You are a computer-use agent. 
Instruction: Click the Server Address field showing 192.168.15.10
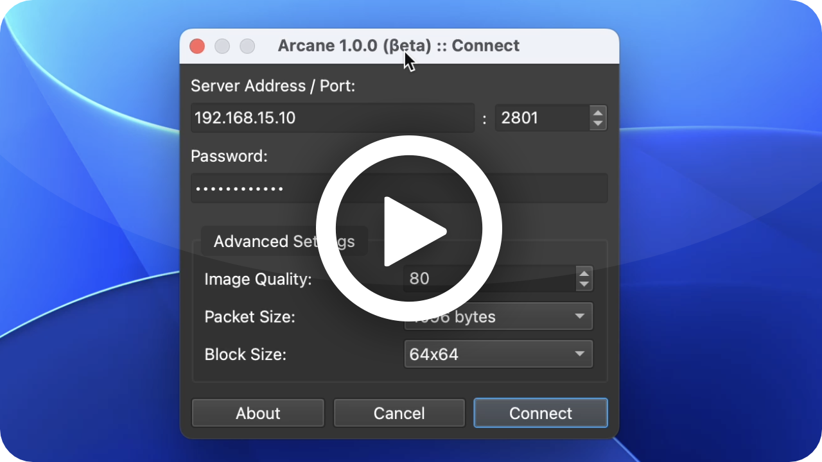click(333, 118)
